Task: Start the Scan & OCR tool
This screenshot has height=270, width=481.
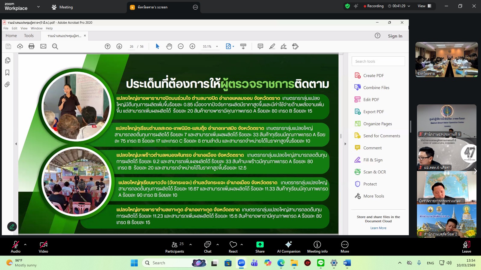Action: [374, 172]
